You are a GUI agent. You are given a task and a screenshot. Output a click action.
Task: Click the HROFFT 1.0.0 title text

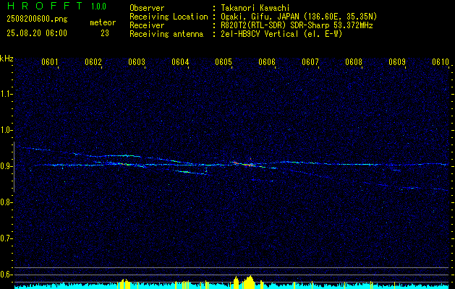click(56, 6)
